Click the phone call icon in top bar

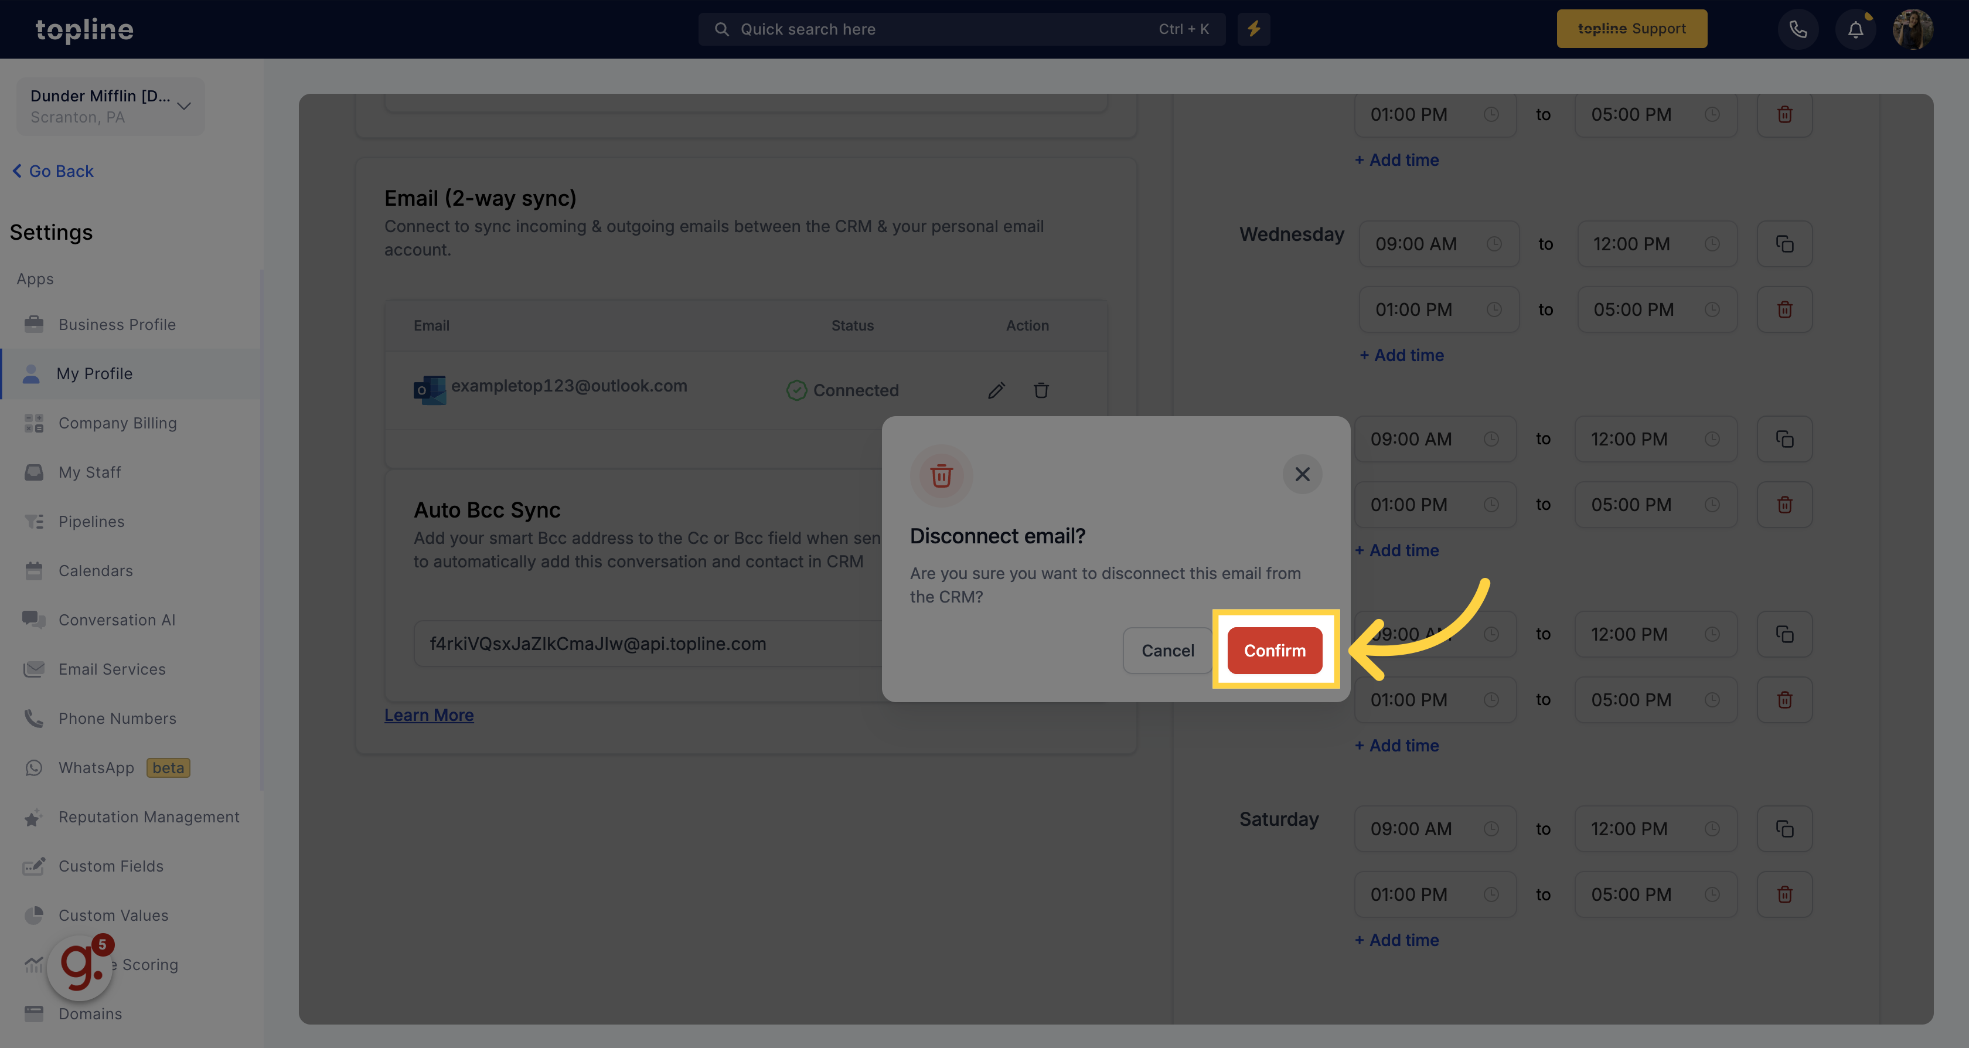click(1796, 29)
